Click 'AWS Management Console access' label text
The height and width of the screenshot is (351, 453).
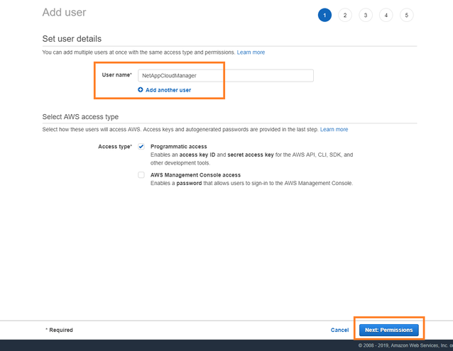[195, 174]
